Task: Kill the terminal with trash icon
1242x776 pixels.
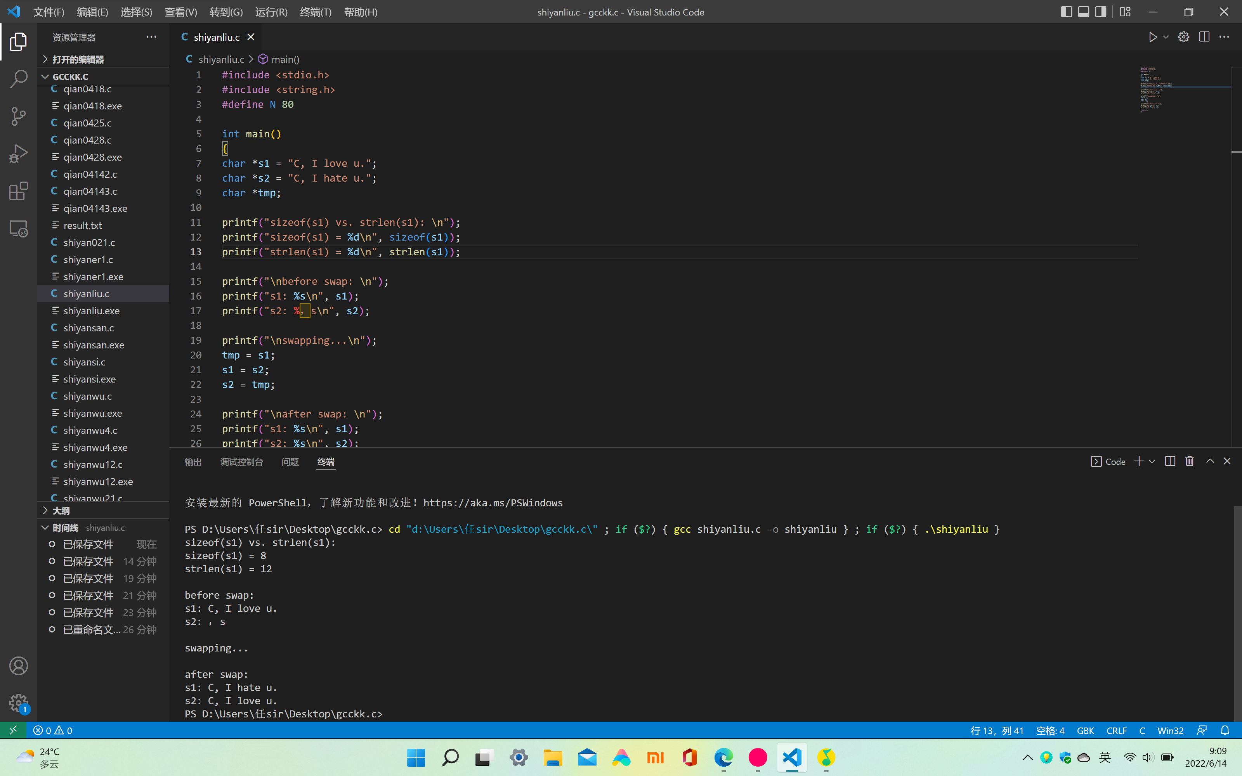Action: tap(1190, 461)
